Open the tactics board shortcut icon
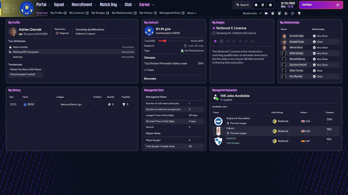The image size is (348, 195). [279, 13]
